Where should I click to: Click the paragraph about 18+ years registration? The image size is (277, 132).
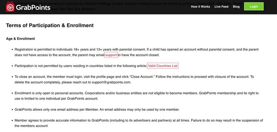pyautogui.click(x=136, y=52)
